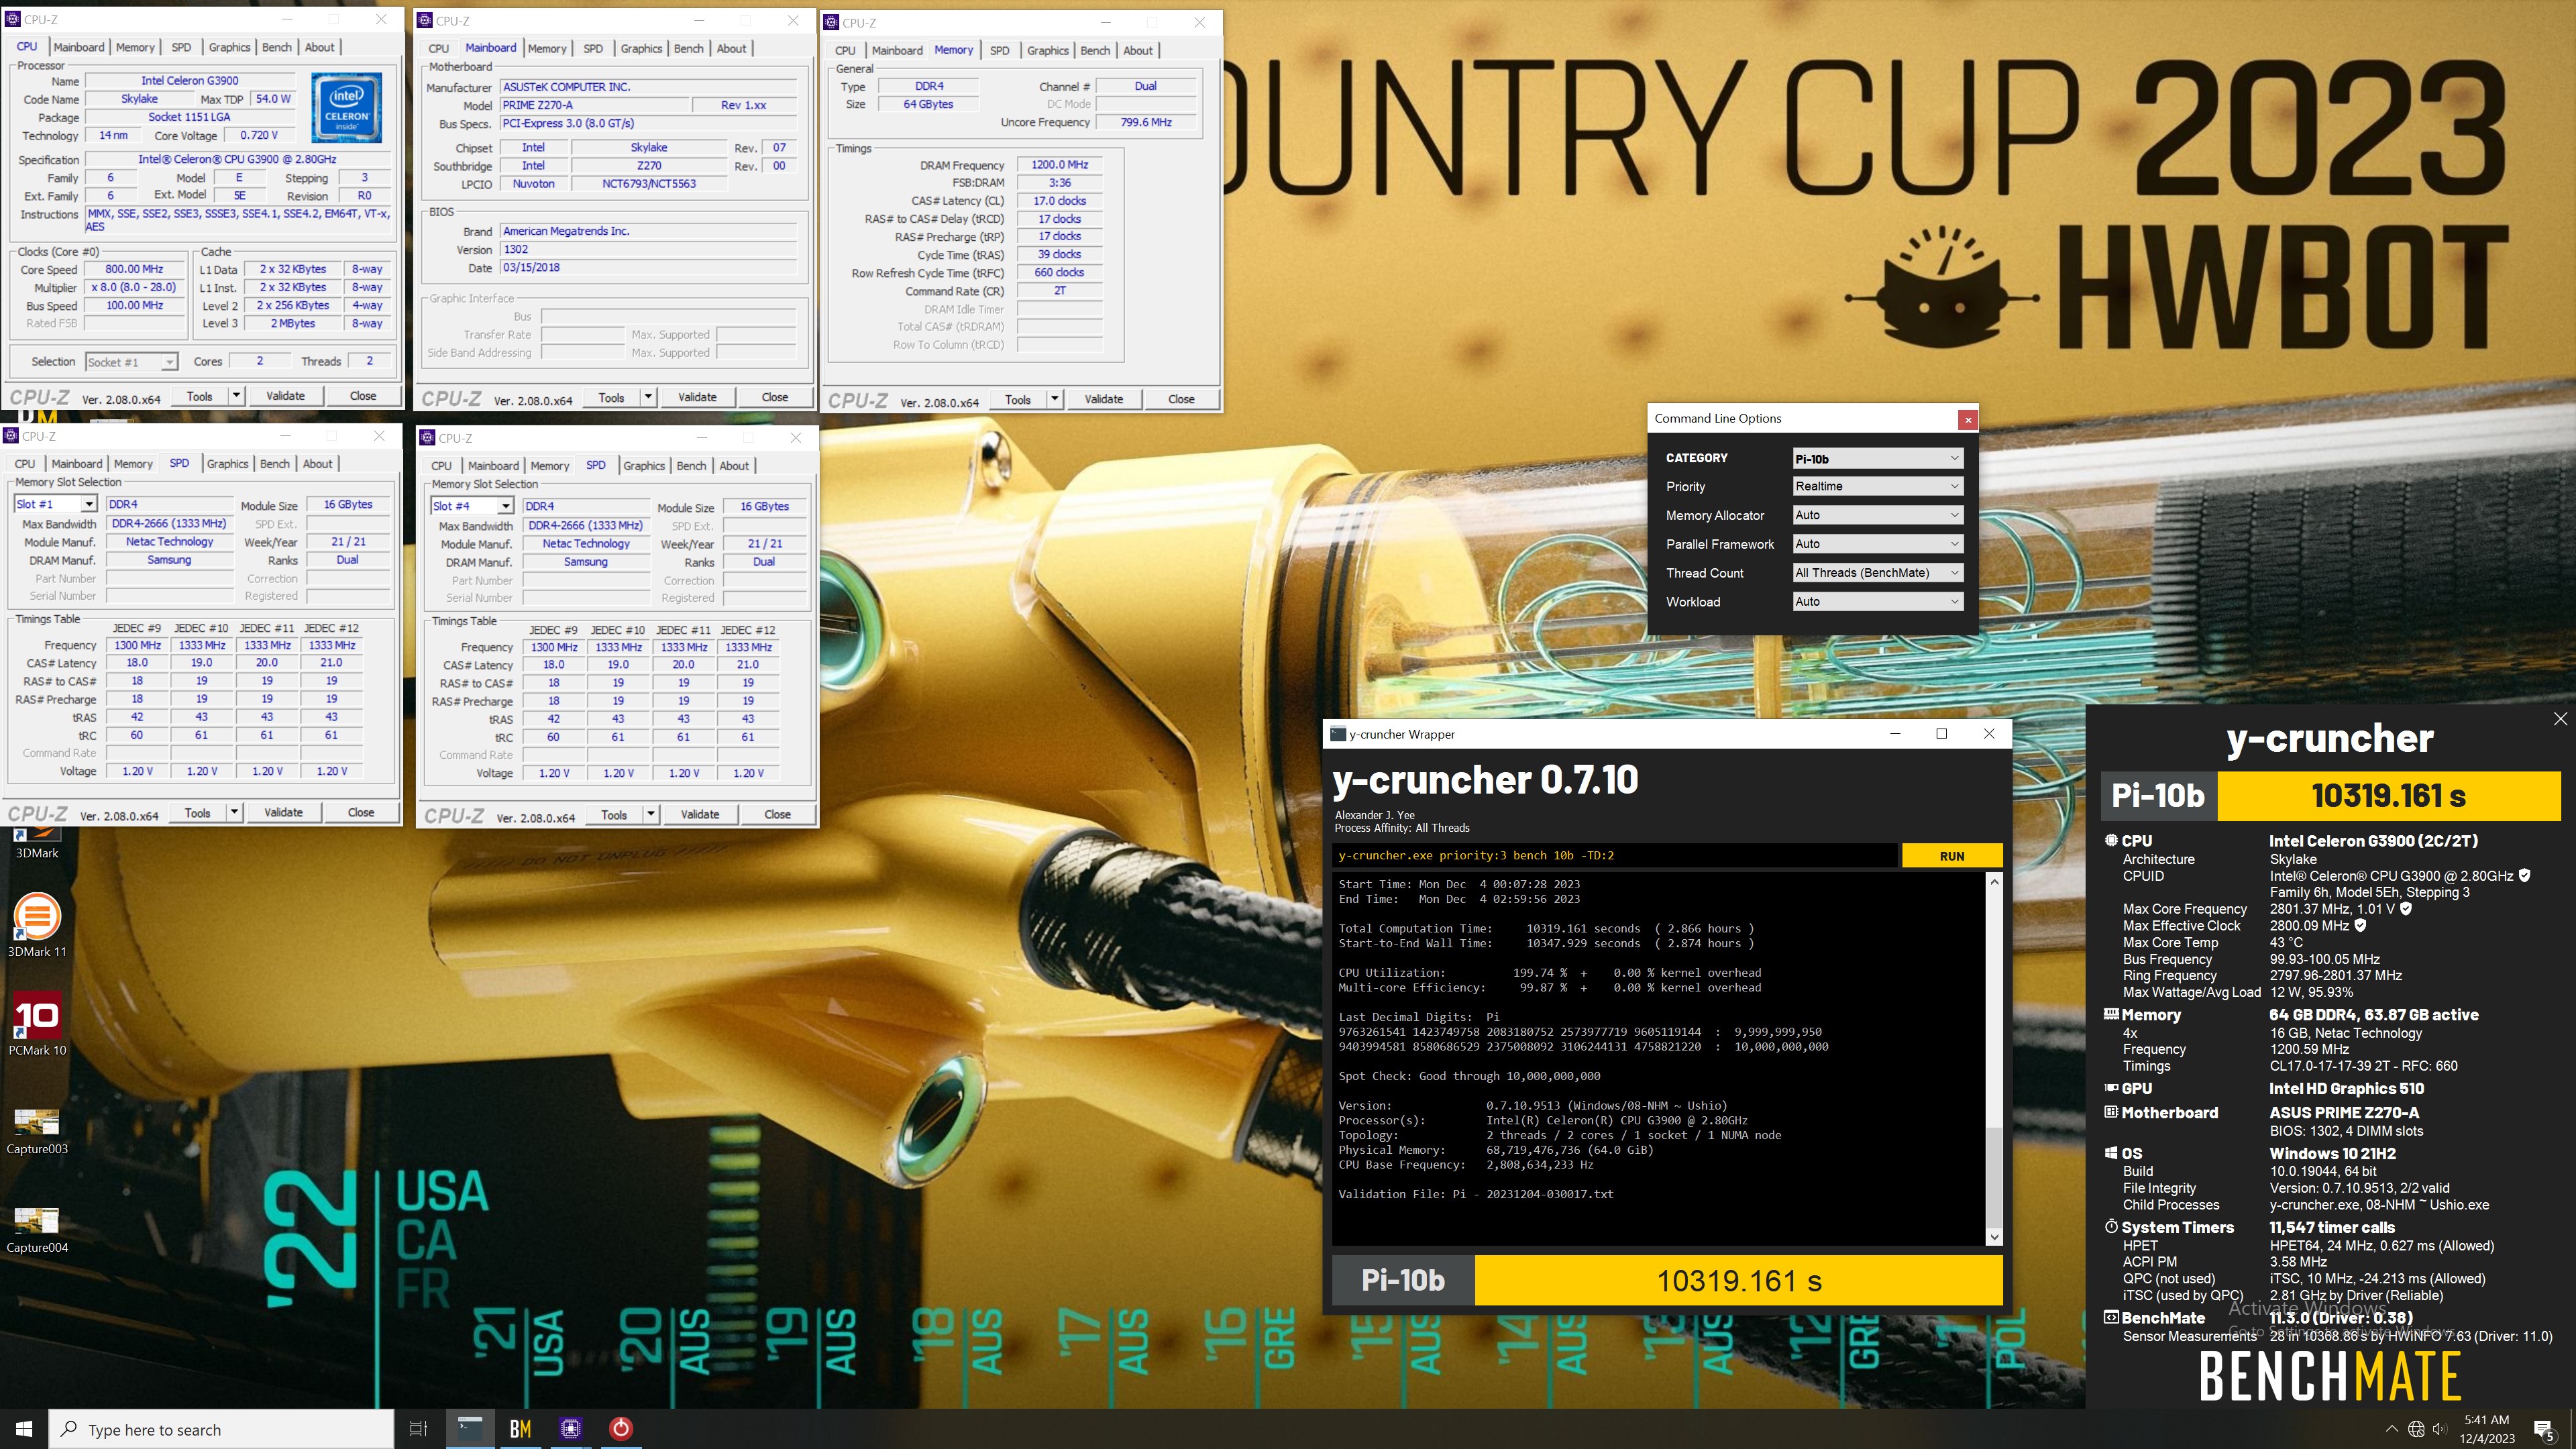The image size is (2576, 1449).
Task: Close the BenchMate y-cruncher result panel
Action: (2560, 719)
